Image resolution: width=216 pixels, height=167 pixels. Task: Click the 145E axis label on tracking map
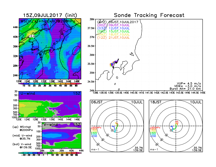[x=202, y=93]
